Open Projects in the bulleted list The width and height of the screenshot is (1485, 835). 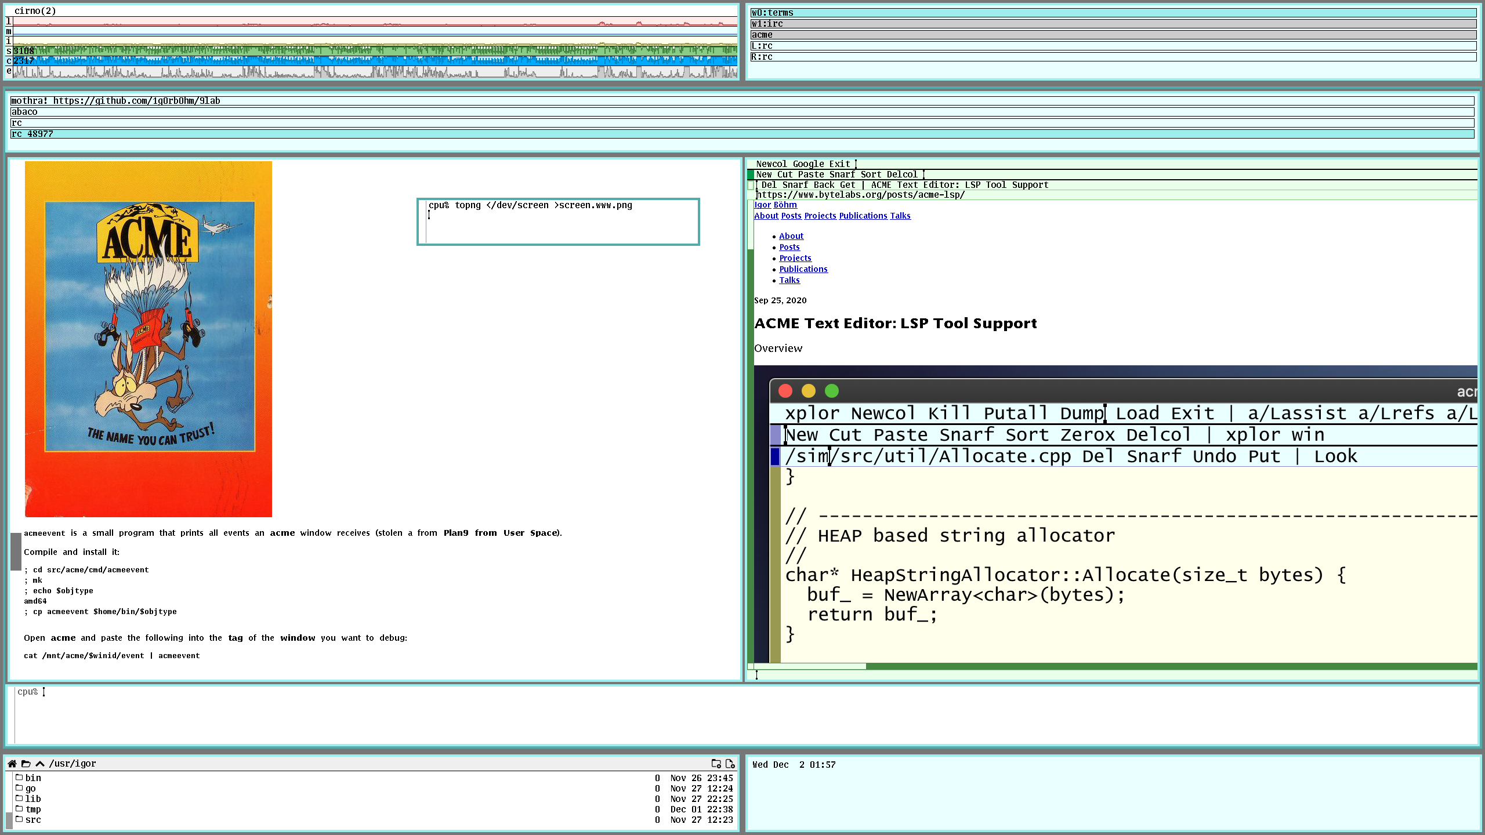click(795, 258)
